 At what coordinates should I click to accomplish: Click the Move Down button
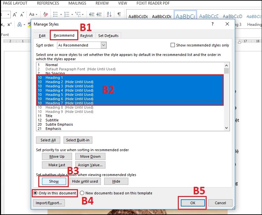[90, 156]
